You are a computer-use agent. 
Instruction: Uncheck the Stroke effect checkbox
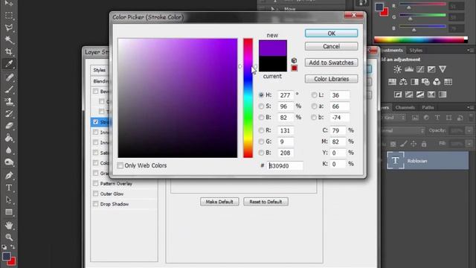[x=96, y=122]
